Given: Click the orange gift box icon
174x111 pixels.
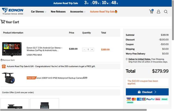Looking at the screenshot, I should click(4, 66).
